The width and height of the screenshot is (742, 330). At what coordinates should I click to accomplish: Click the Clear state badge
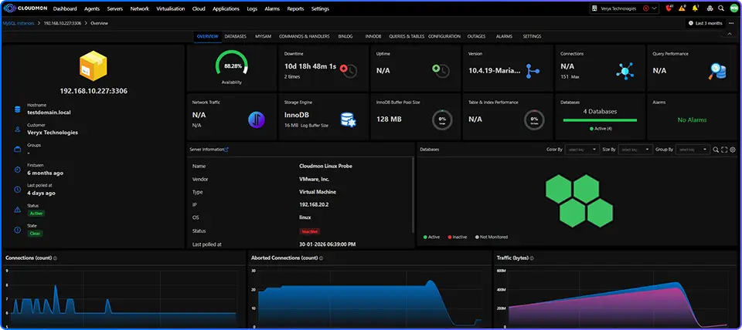pos(35,233)
